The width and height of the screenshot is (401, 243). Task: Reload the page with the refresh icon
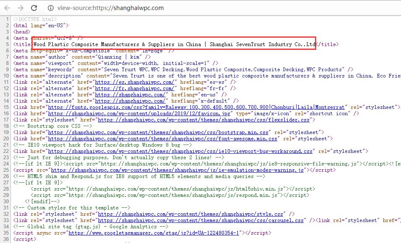tap(34, 8)
